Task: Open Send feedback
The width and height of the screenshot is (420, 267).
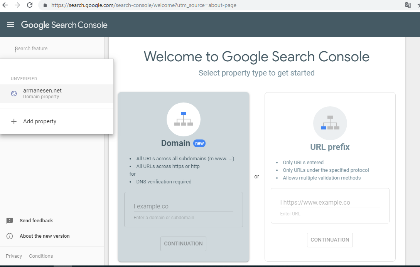Action: click(x=36, y=220)
